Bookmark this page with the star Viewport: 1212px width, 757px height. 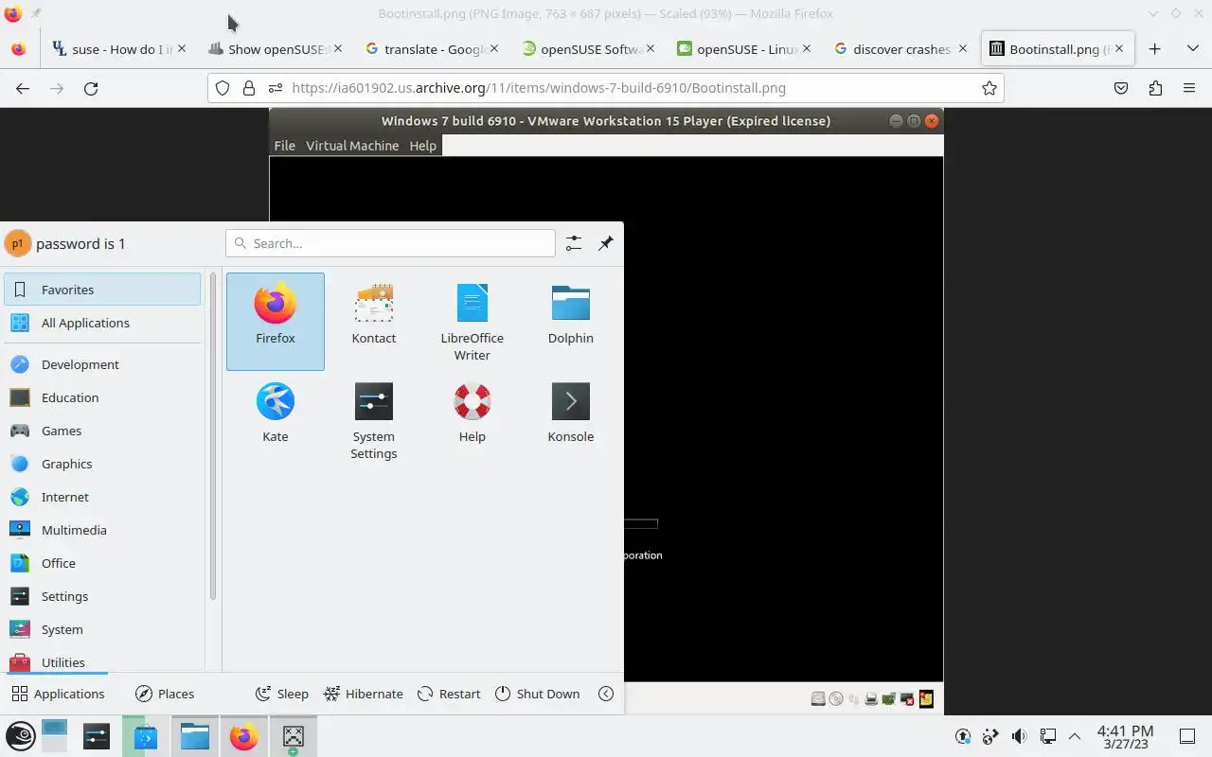pos(989,88)
